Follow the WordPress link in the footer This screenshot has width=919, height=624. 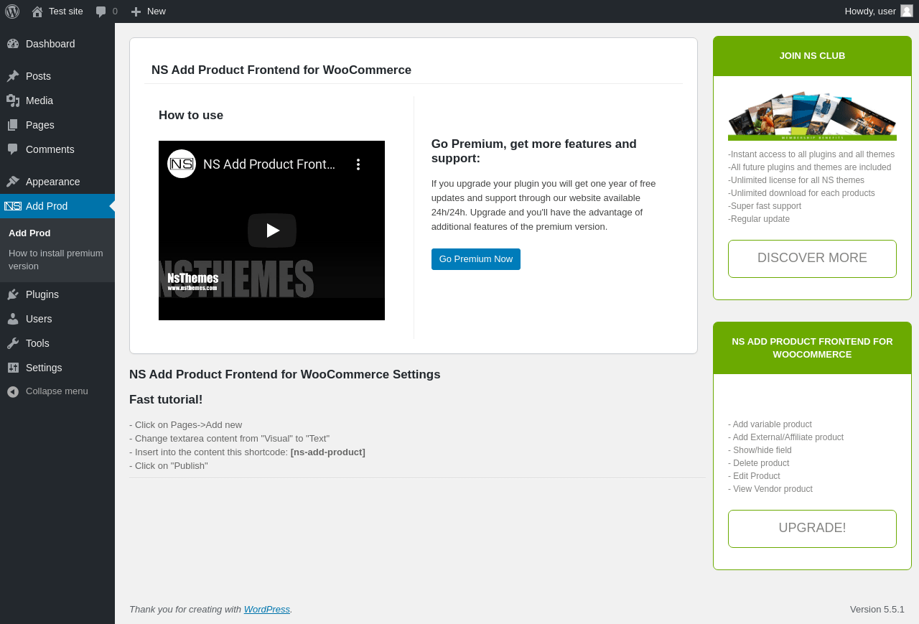(x=267, y=610)
